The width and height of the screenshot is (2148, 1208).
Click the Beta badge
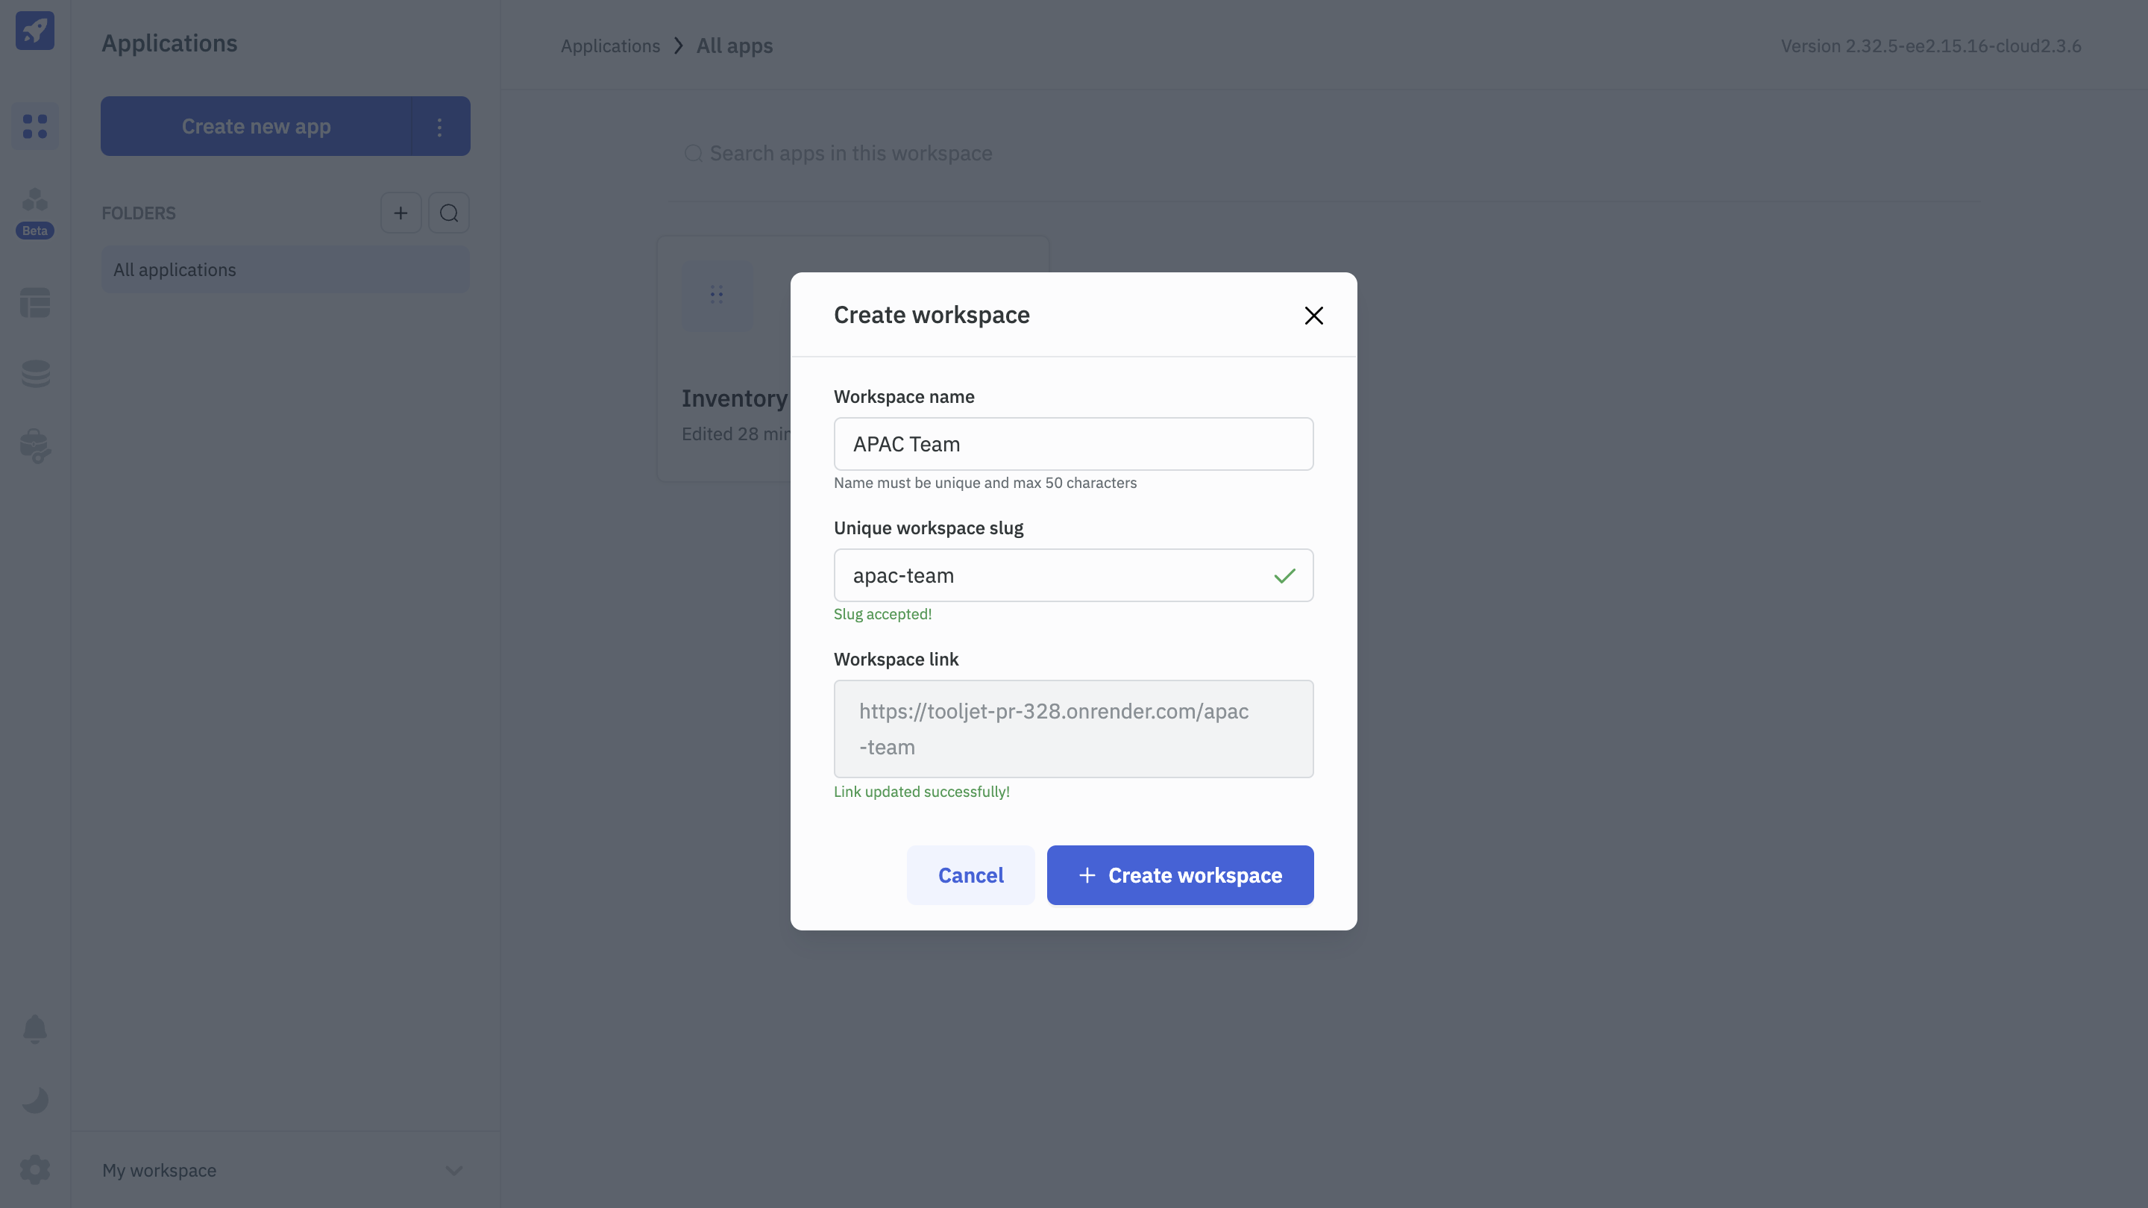(x=35, y=231)
